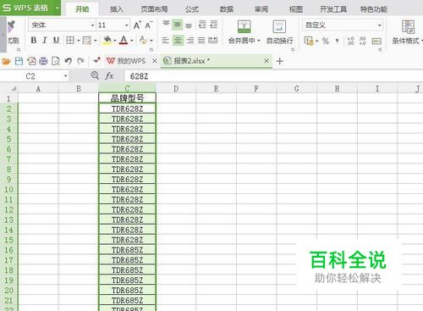The height and width of the screenshot is (311, 423).
Task: Close the 我的WPS tab
Action: click(155, 61)
